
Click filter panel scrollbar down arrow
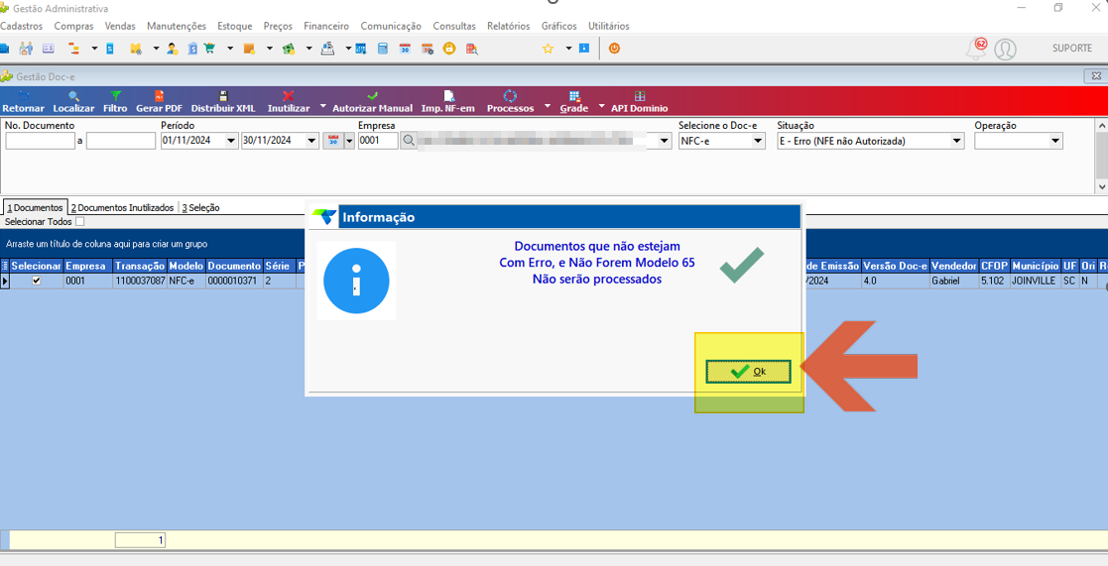[1102, 186]
